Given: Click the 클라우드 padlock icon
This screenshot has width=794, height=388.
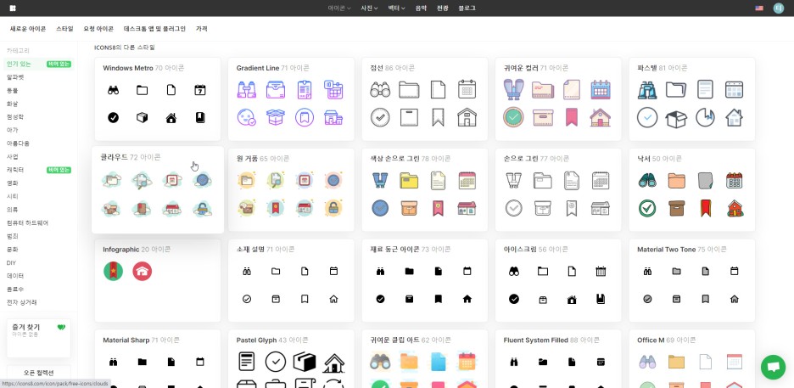Looking at the screenshot, I should coord(202,209).
